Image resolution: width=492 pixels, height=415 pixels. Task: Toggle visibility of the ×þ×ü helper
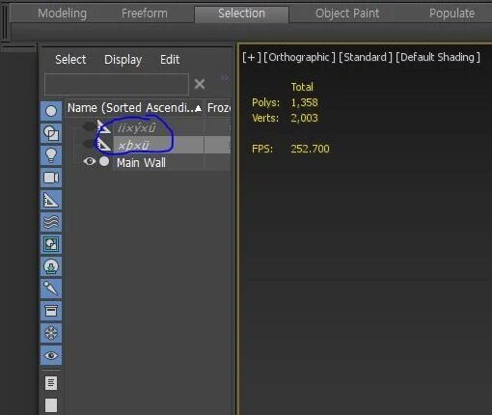(89, 144)
